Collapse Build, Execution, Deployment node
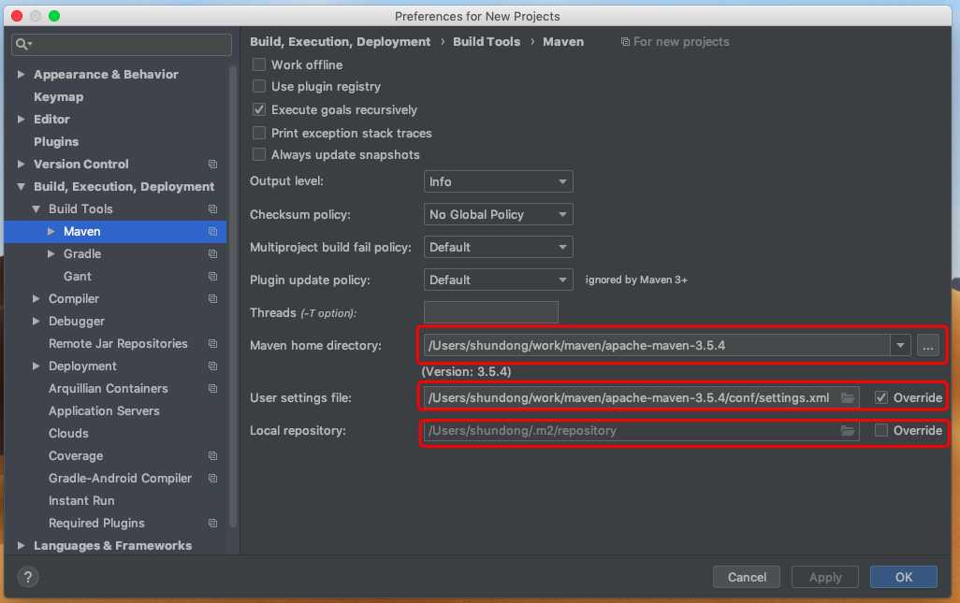 tap(21, 187)
